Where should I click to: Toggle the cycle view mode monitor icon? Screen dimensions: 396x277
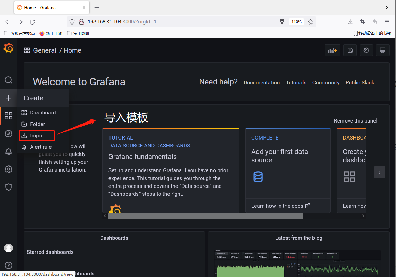pos(383,50)
